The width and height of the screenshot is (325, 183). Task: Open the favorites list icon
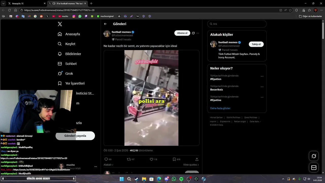click(310, 10)
